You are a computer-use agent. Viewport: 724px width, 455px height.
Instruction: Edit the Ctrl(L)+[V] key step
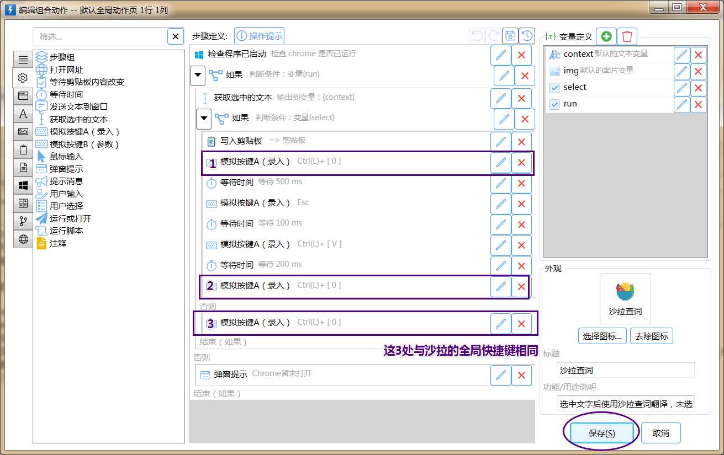point(501,245)
